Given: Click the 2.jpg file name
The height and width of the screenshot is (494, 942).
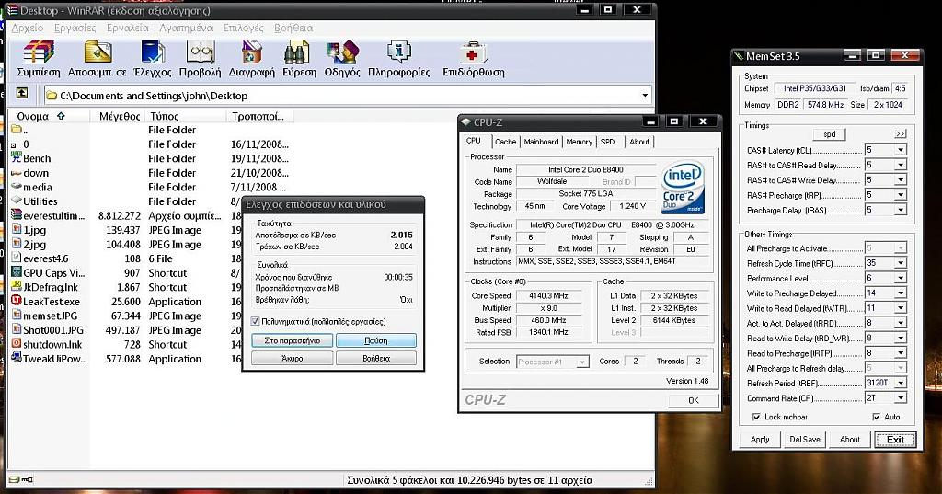Looking at the screenshot, I should pos(35,244).
